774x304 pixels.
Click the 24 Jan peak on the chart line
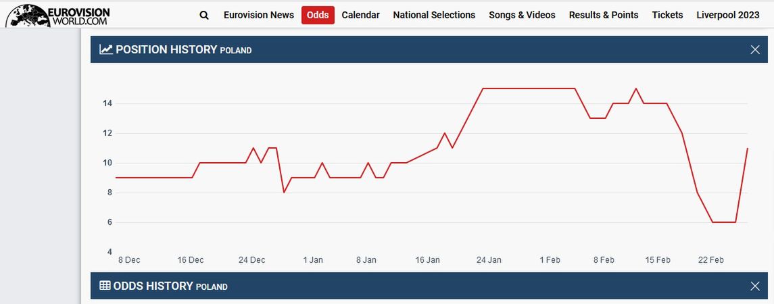click(x=483, y=88)
